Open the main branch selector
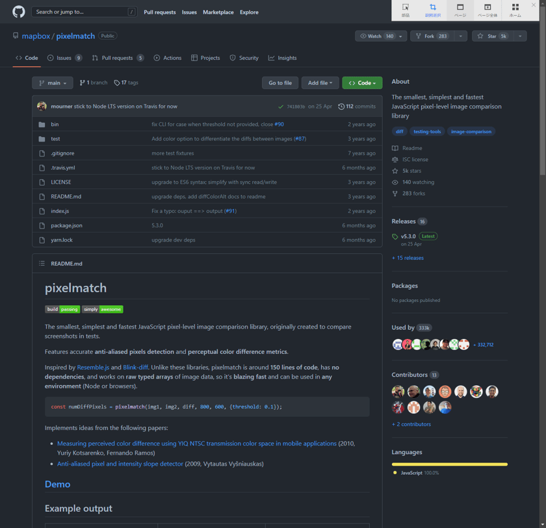Image resolution: width=546 pixels, height=528 pixels. (53, 82)
